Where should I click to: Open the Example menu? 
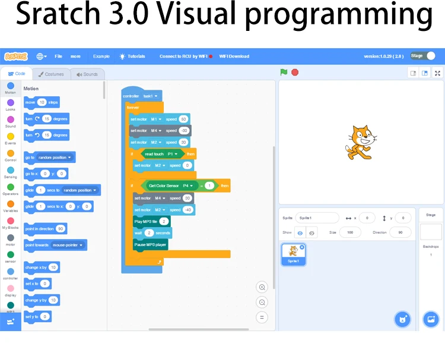101,56
